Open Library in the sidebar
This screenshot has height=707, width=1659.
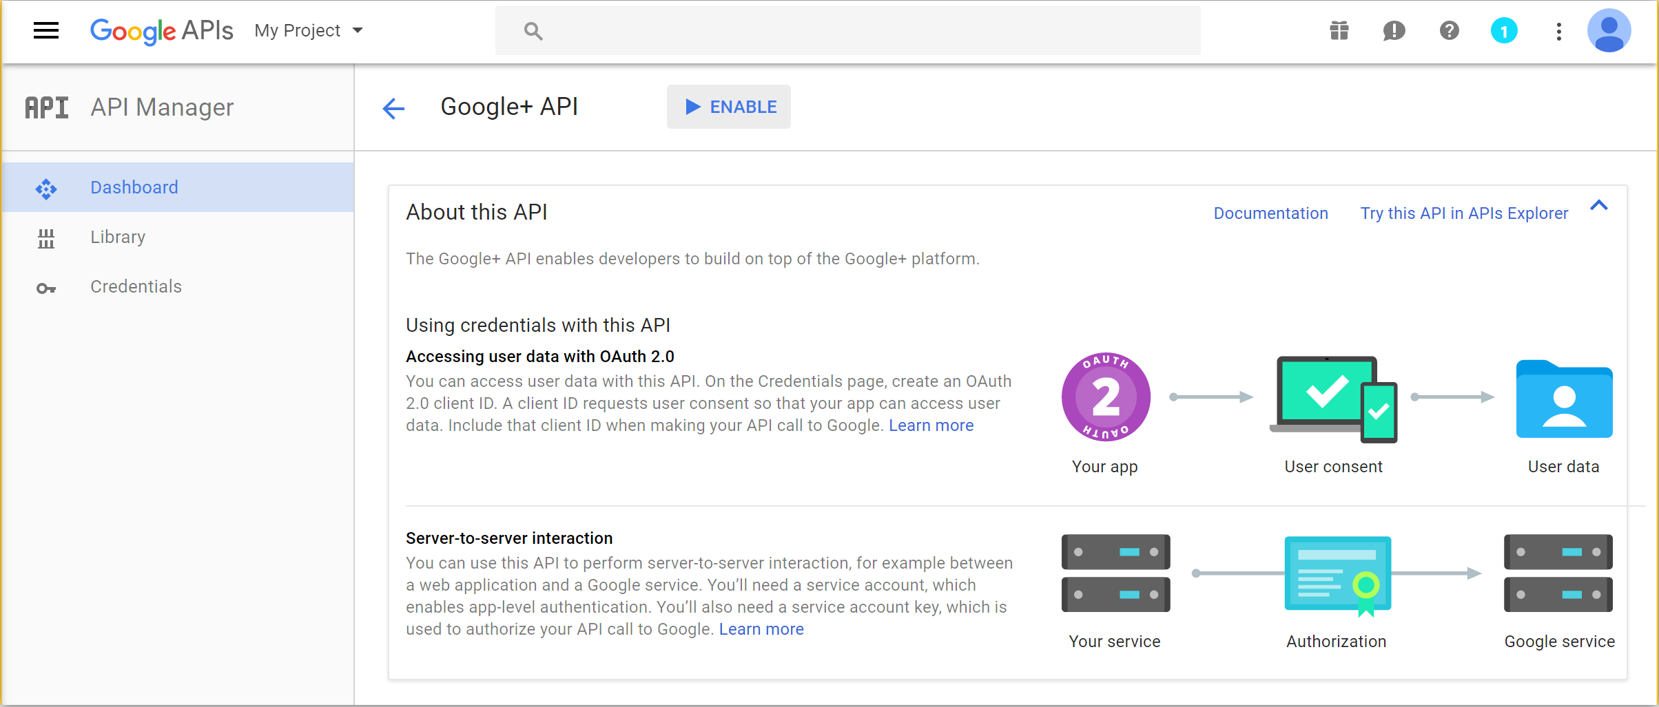pyautogui.click(x=178, y=237)
